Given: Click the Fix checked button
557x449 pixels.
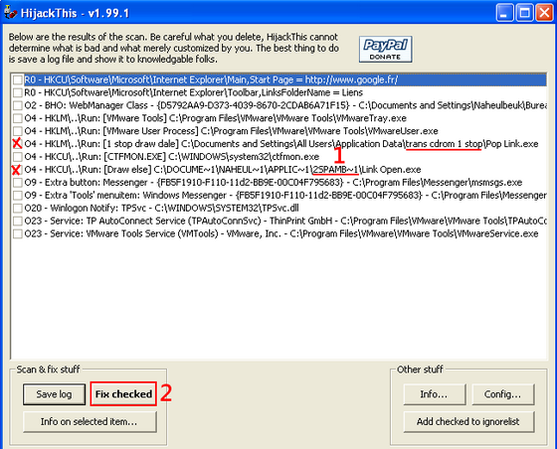Looking at the screenshot, I should pos(123,394).
